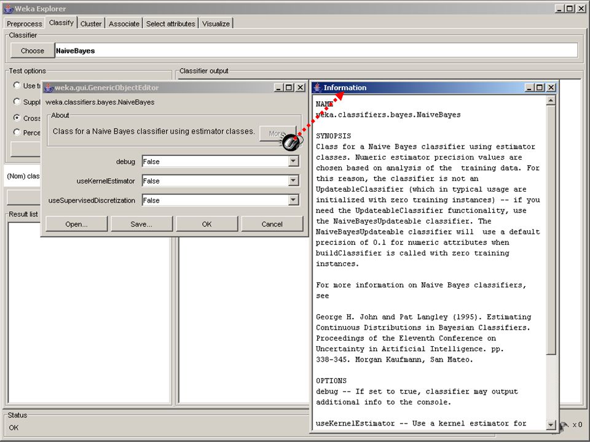590x442 pixels.
Task: Click the scroll up arrow in Information window
Action: point(551,100)
